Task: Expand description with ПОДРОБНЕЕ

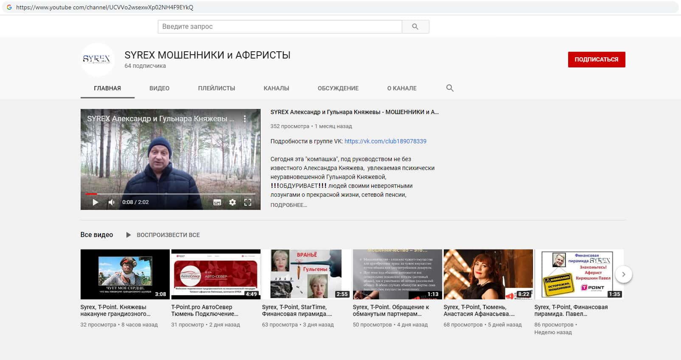Action: (289, 205)
